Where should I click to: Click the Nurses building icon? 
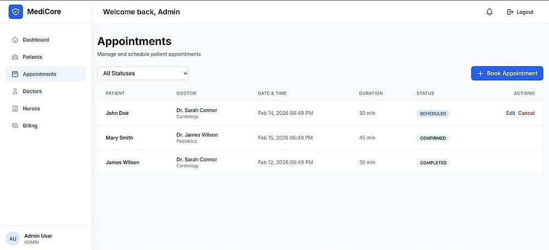(15, 109)
